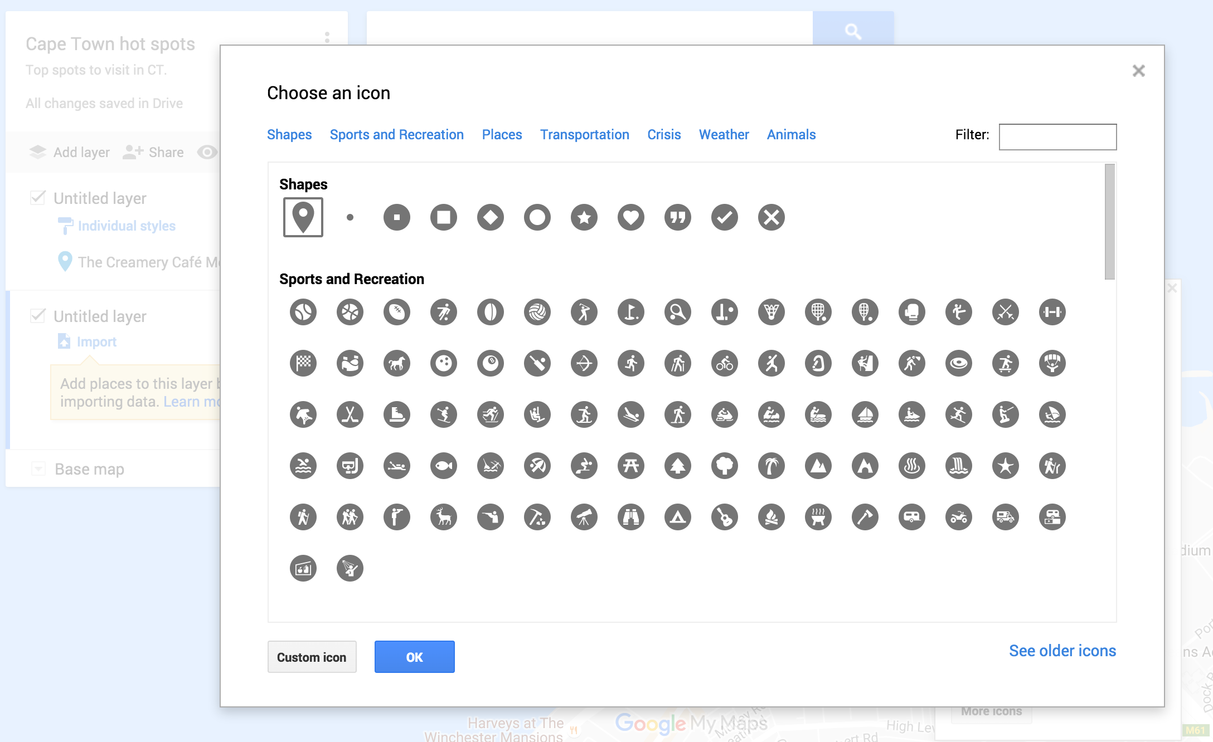Screen dimensions: 1213x742
Task: Click the Custom icon button
Action: point(312,657)
